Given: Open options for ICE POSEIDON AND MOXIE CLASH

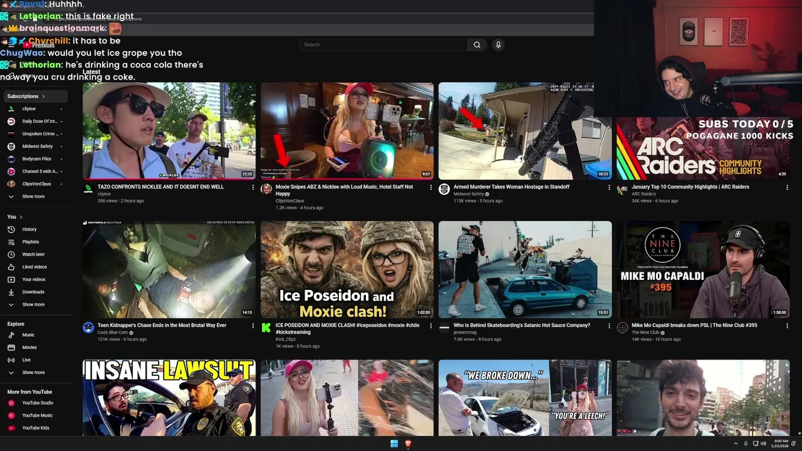Looking at the screenshot, I should [x=431, y=326].
